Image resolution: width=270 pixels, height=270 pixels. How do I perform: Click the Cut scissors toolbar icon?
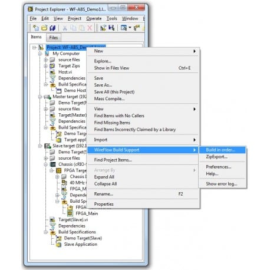pos(65,28)
